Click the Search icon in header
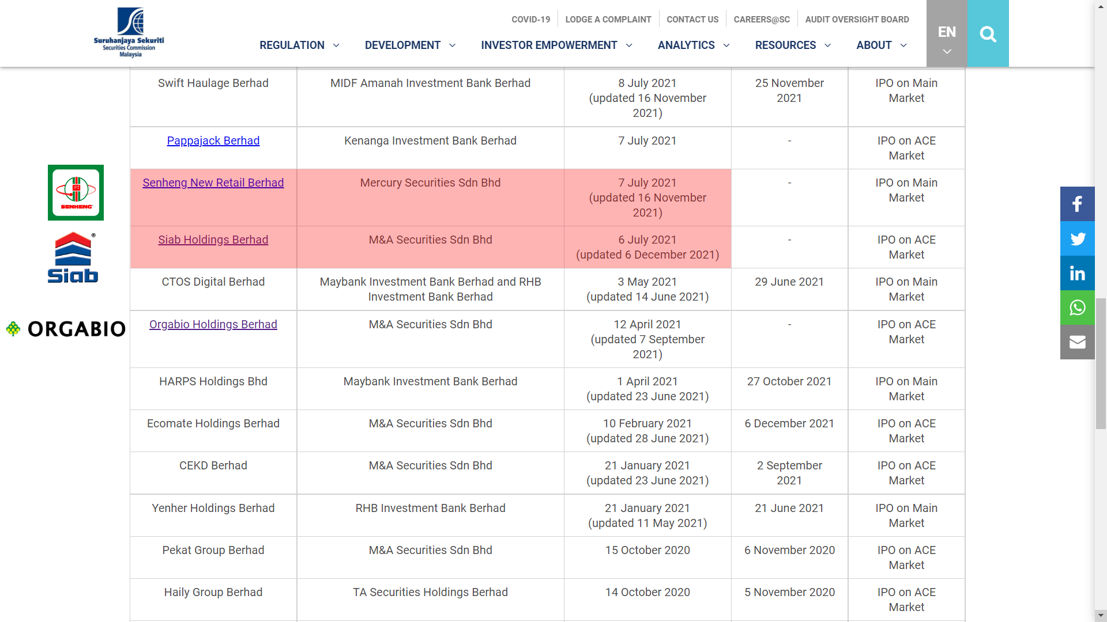Screen dimensions: 1107x622 [x=987, y=33]
